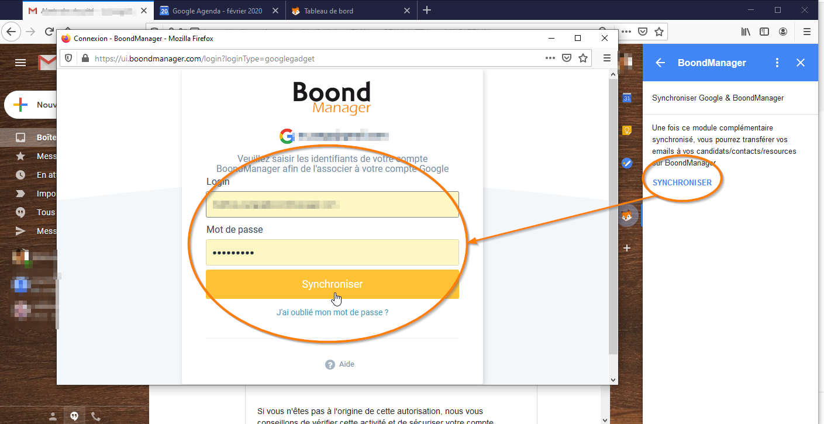
Task: Open the Firefox Account icon in the main toolbar
Action: [x=783, y=32]
